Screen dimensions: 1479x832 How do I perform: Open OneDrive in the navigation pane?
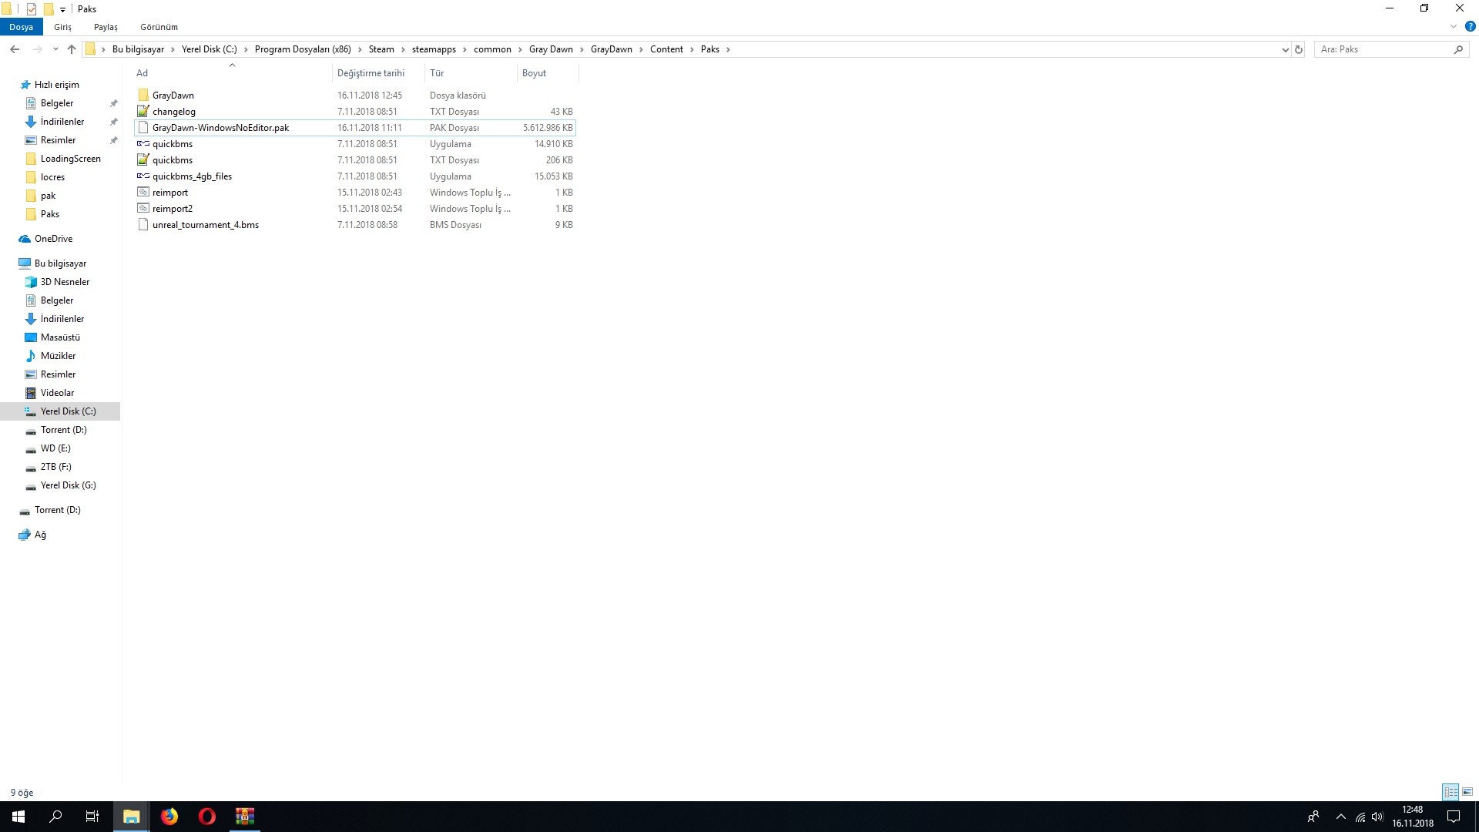pos(53,239)
